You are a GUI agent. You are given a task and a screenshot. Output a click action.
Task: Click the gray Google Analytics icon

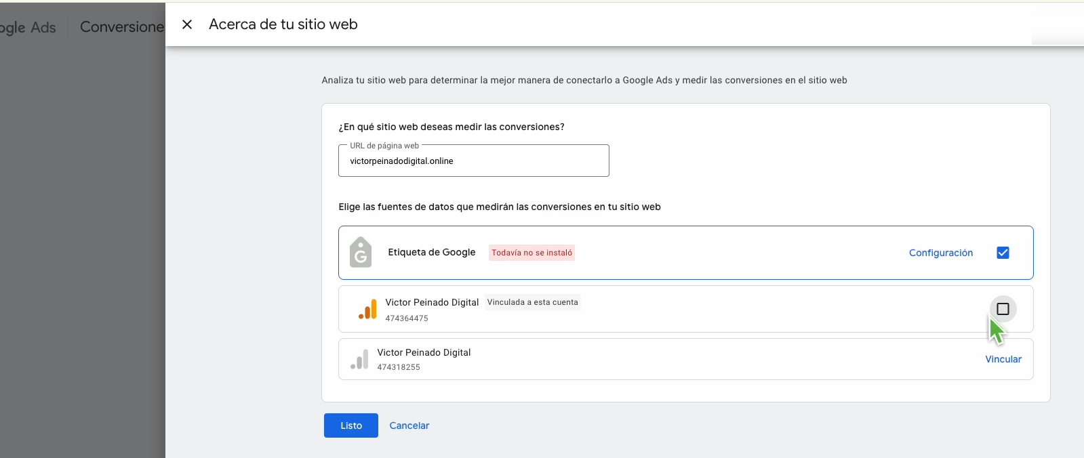coord(359,359)
